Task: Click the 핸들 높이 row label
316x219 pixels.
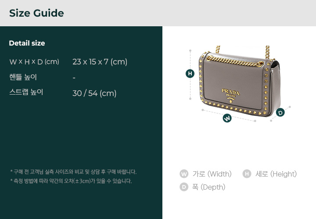Action: pos(23,77)
